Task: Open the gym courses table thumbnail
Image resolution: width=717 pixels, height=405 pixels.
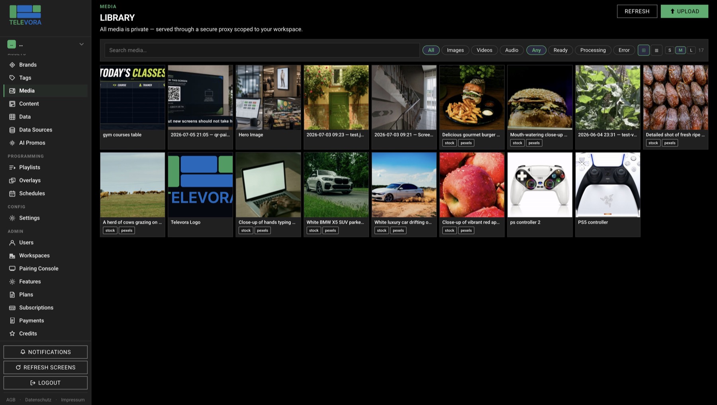Action: pos(133,98)
